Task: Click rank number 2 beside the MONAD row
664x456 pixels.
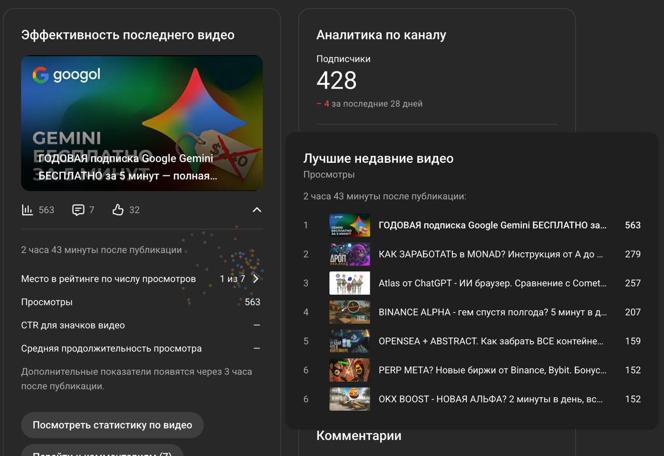Action: (x=306, y=254)
